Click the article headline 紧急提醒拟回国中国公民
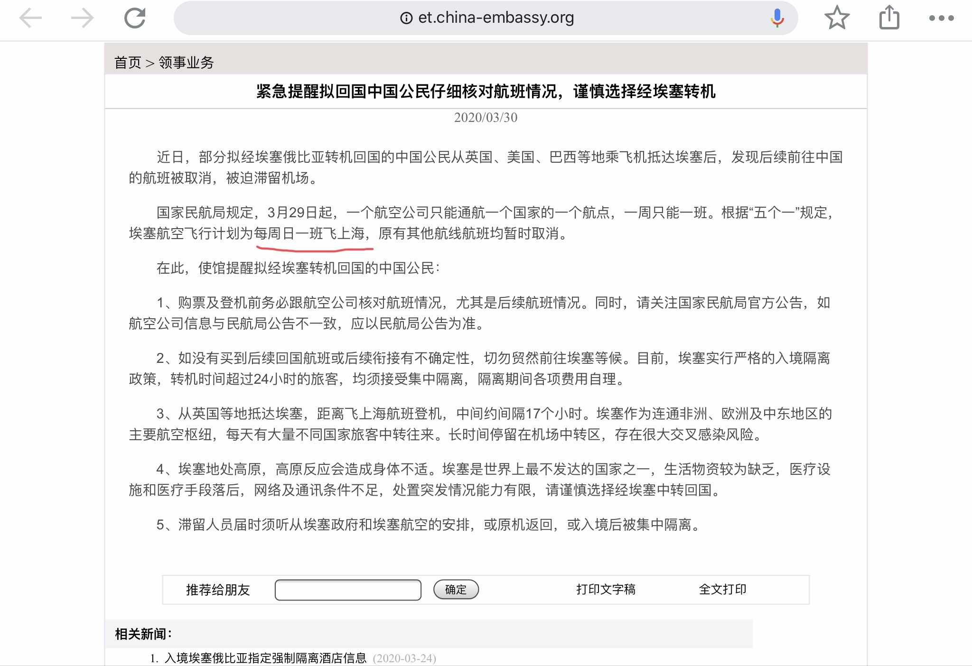 pos(486,91)
